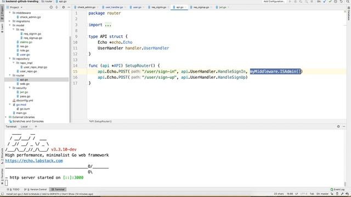Viewport: 351px width, 197px height.
Task: Collapse the repository folder
Action: pyautogui.click(x=10, y=59)
